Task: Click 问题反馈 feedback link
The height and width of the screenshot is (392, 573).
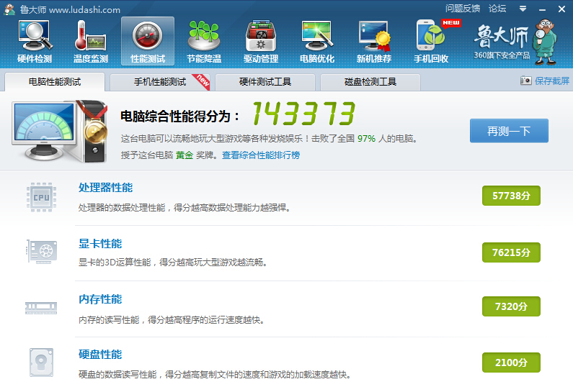Action: 462,9
